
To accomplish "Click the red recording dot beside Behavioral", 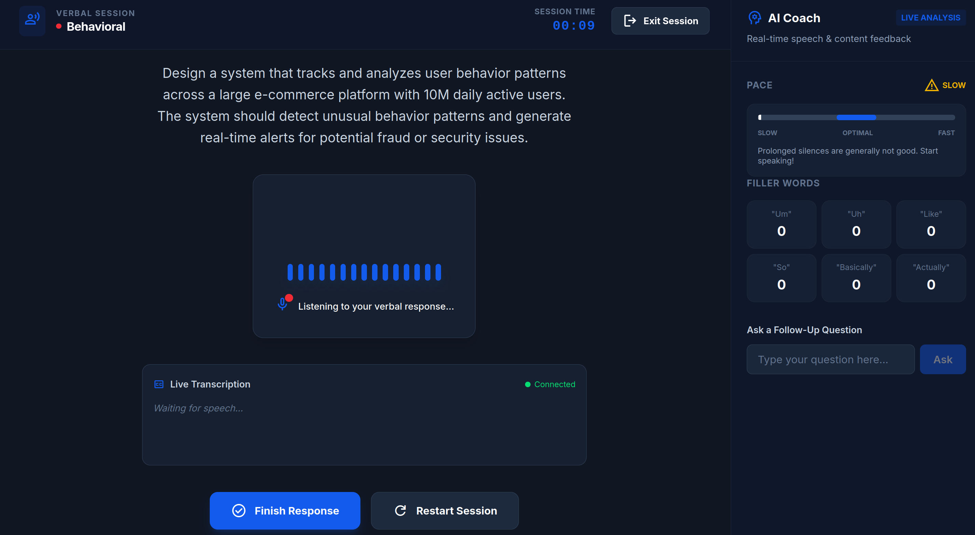I will point(59,27).
